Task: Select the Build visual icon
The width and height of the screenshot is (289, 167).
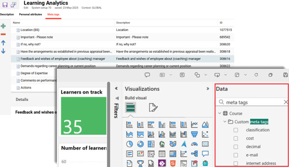Action: click(x=131, y=108)
